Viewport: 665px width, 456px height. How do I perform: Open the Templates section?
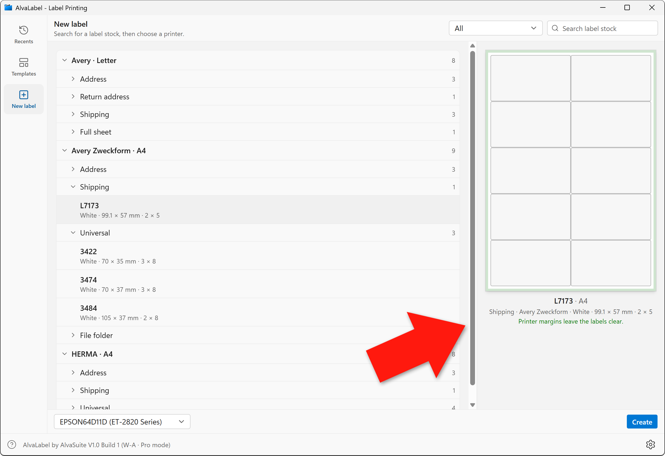click(x=23, y=67)
